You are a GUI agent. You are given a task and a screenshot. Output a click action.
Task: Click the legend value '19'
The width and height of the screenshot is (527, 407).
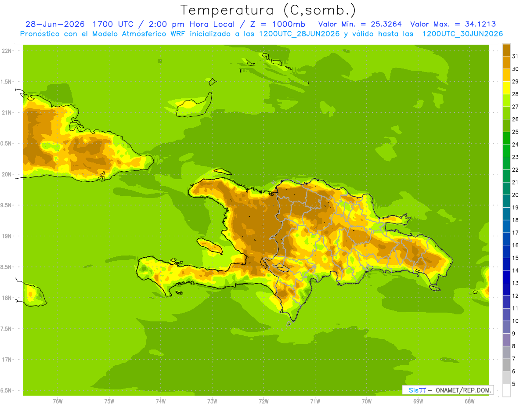tap(515, 207)
